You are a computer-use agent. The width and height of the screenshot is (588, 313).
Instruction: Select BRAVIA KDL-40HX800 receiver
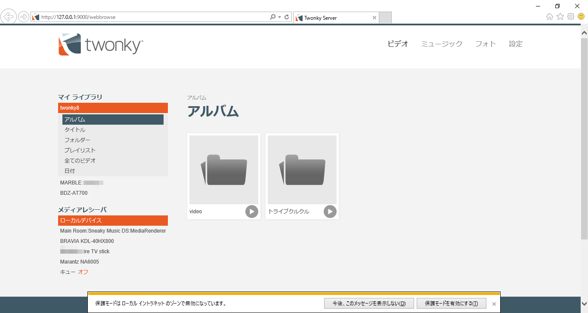click(x=87, y=241)
